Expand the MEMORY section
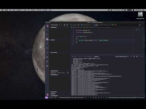The image size is (146, 109). coord(53,94)
